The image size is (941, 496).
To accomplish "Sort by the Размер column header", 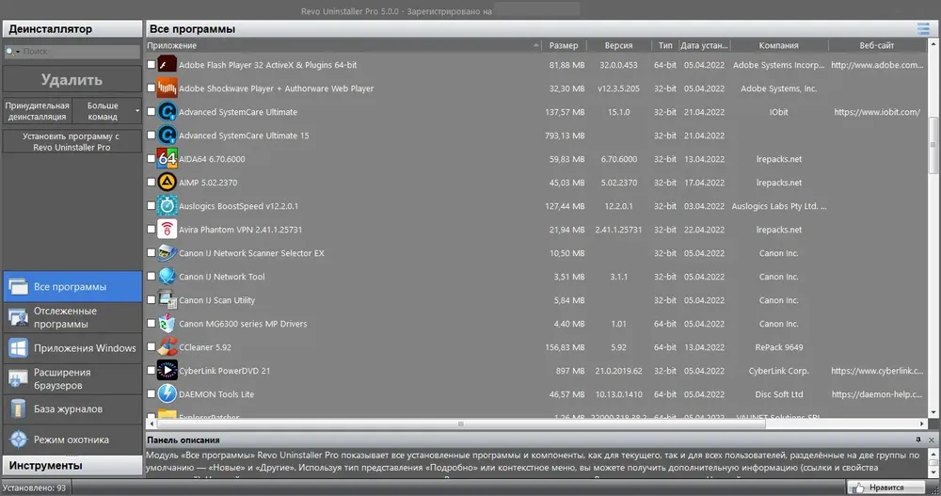I will [x=564, y=45].
